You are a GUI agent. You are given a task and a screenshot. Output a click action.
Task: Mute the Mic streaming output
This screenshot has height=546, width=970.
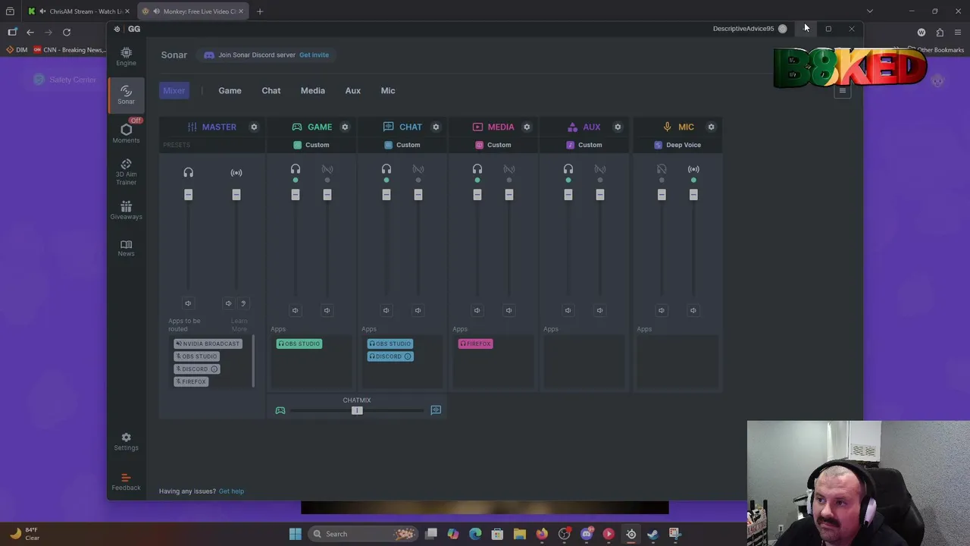(x=693, y=310)
